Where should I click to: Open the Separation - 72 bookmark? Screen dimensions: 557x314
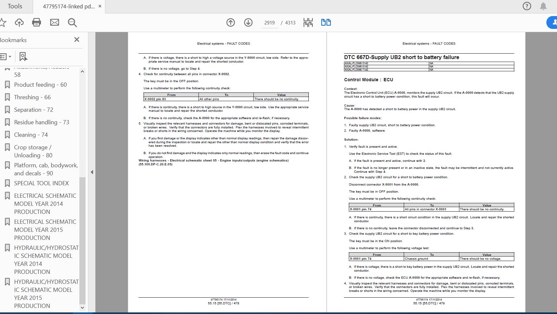[34, 110]
